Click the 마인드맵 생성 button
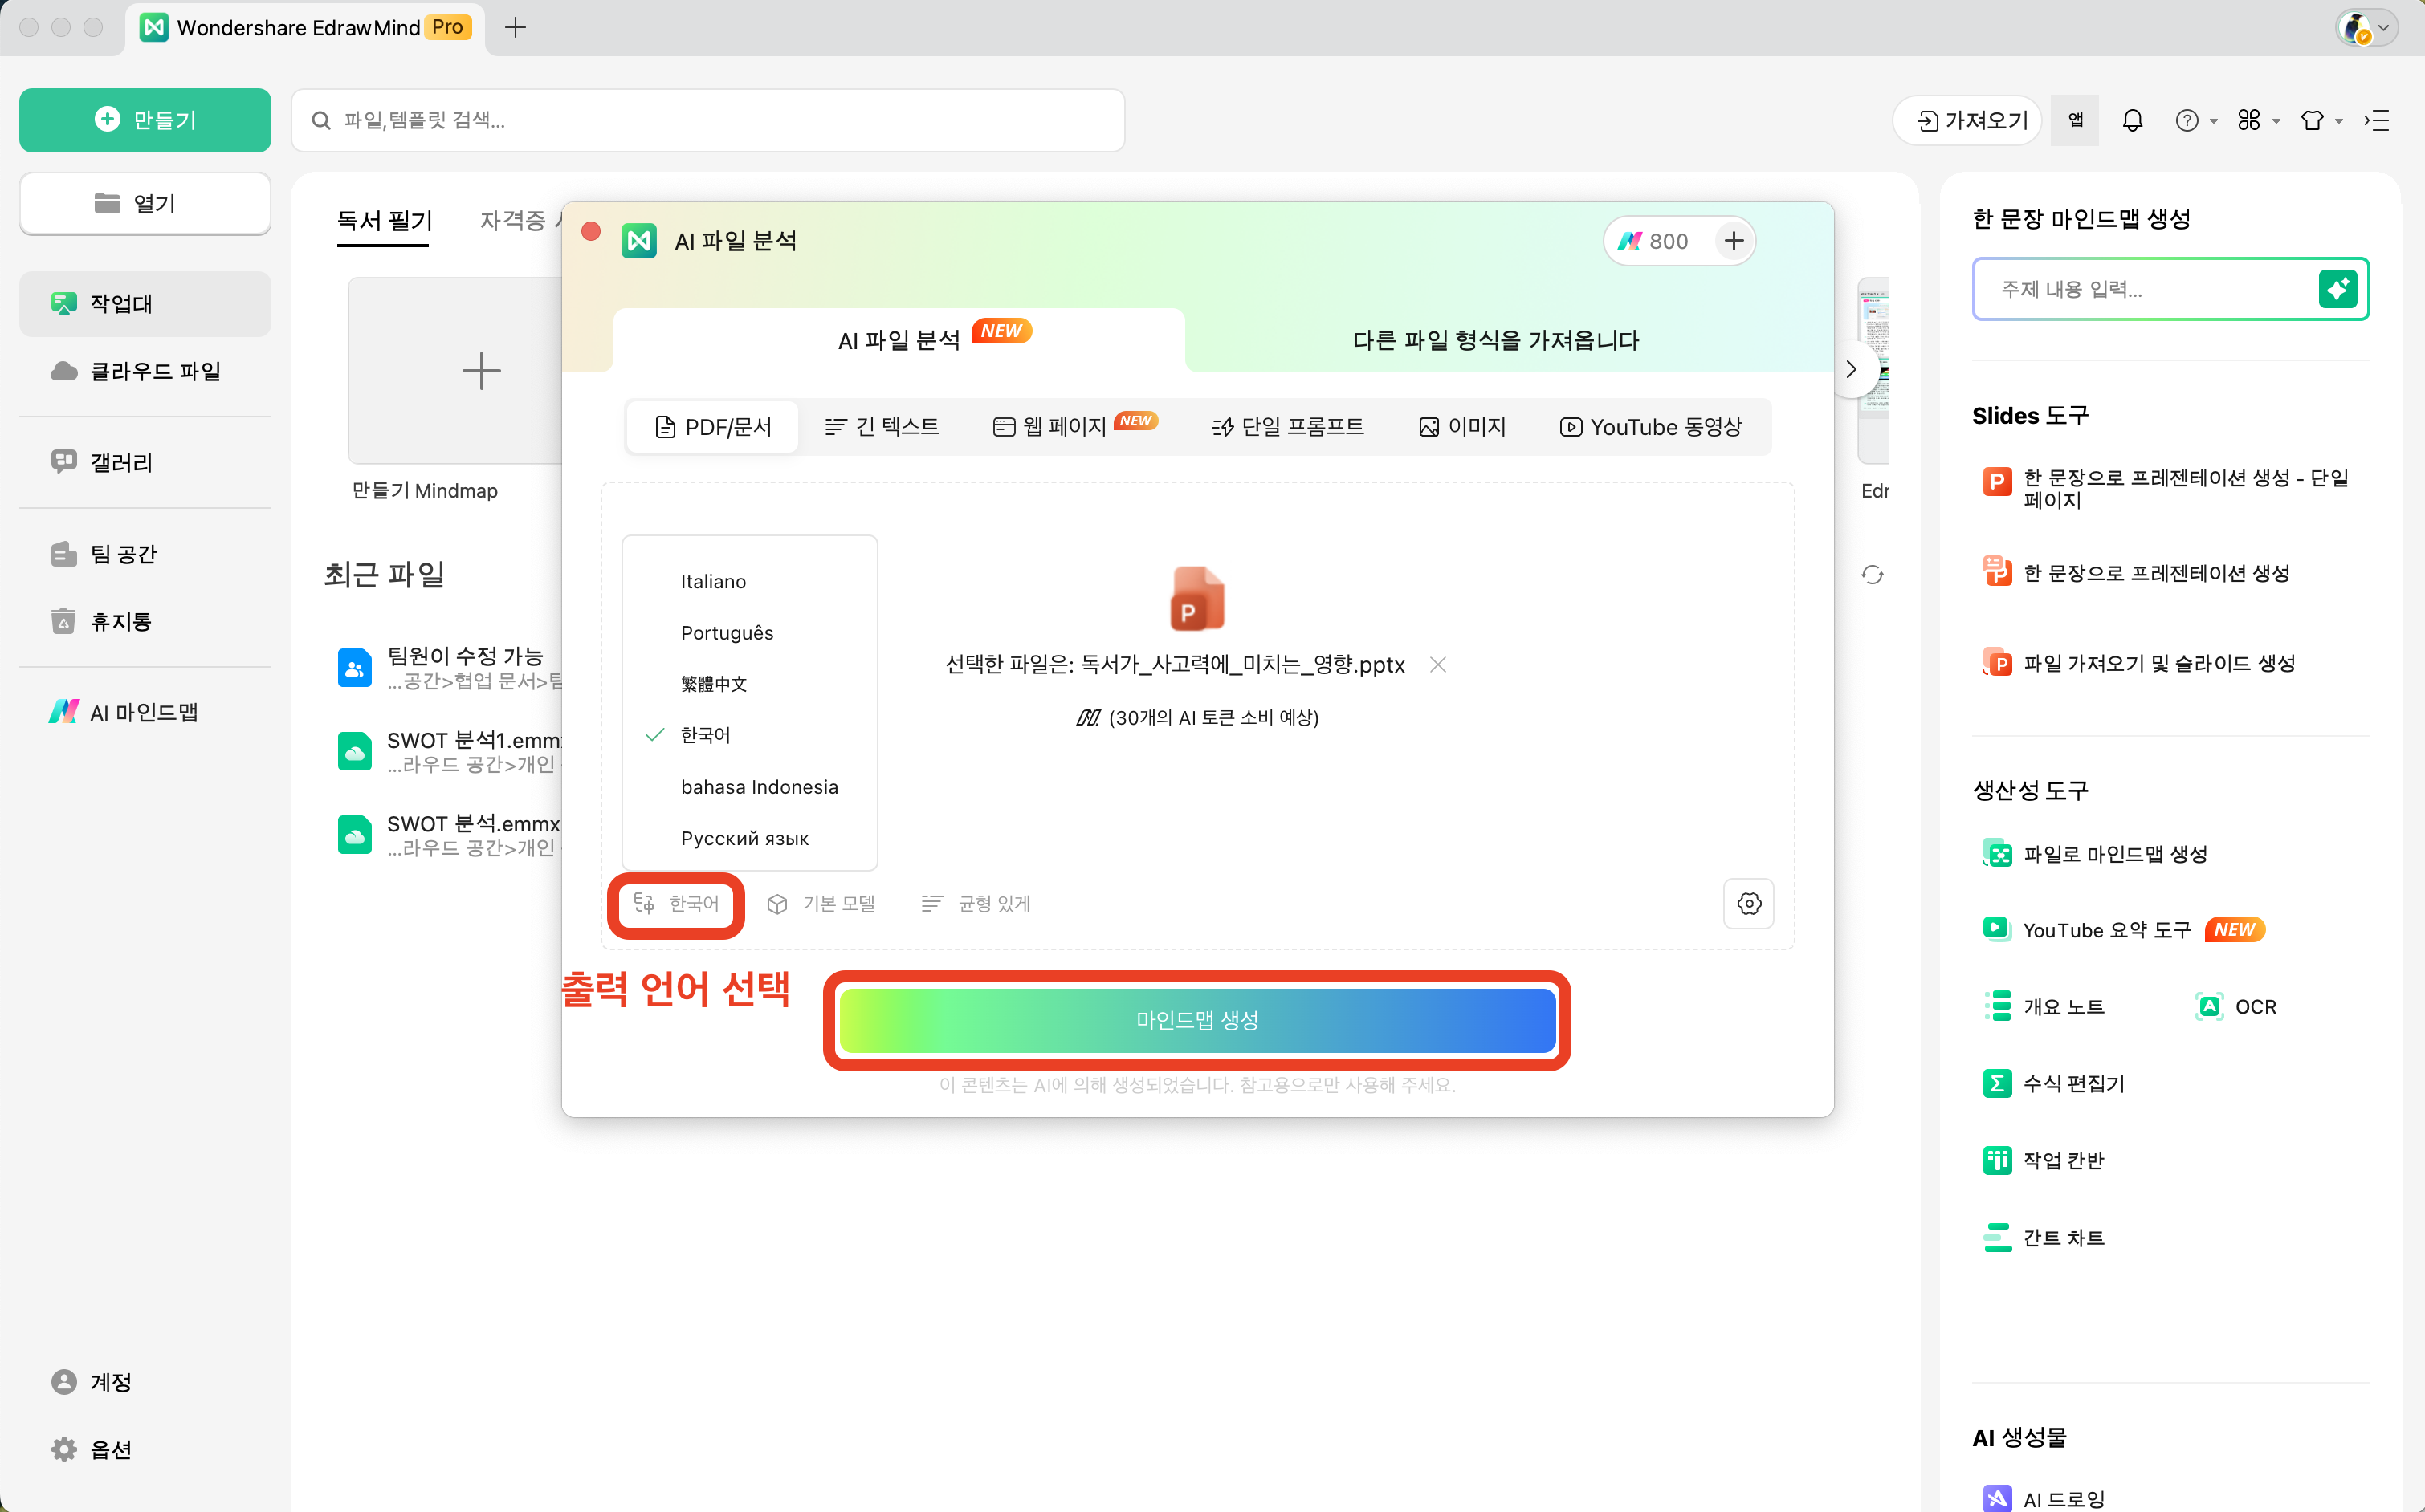 click(1196, 1020)
